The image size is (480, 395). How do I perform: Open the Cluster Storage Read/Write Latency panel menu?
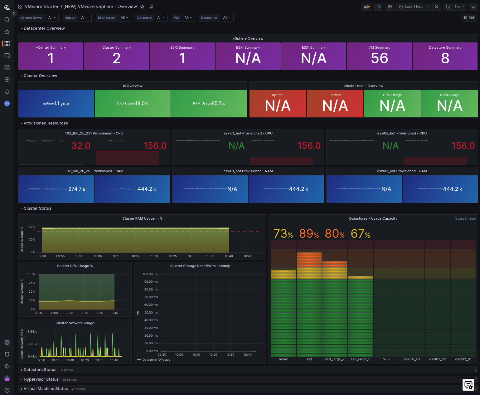point(200,266)
